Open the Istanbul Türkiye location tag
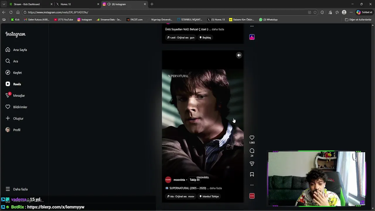This screenshot has width=375, height=211. tap(209, 196)
